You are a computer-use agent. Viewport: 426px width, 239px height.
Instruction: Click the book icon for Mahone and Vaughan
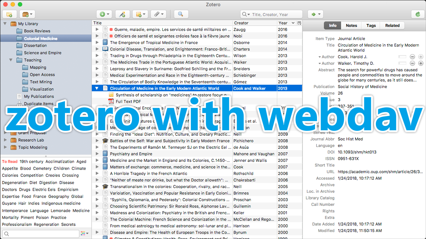(105, 154)
